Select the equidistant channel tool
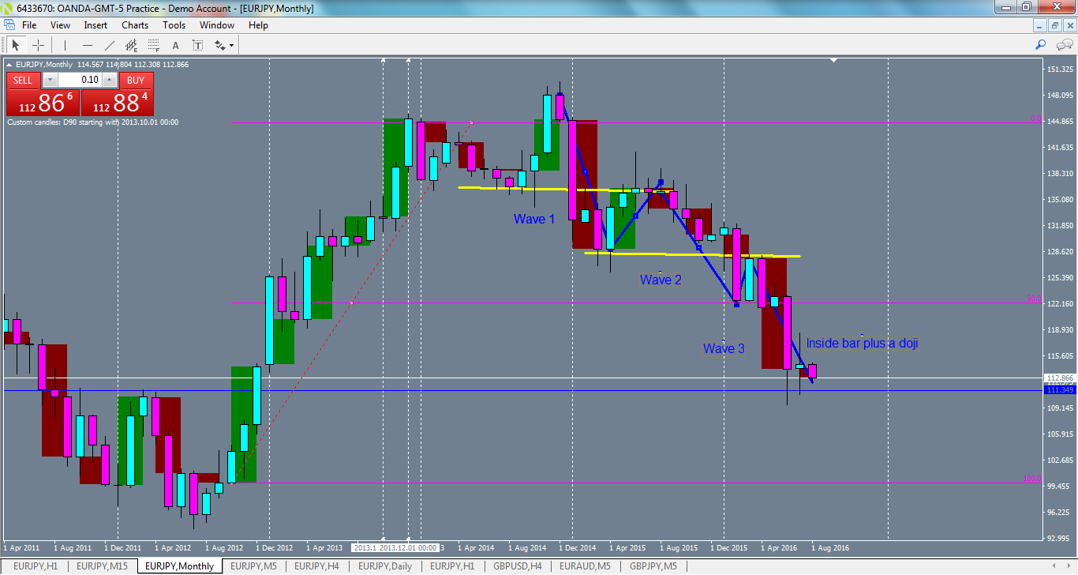Viewport: 1078px width, 575px height. (x=133, y=45)
